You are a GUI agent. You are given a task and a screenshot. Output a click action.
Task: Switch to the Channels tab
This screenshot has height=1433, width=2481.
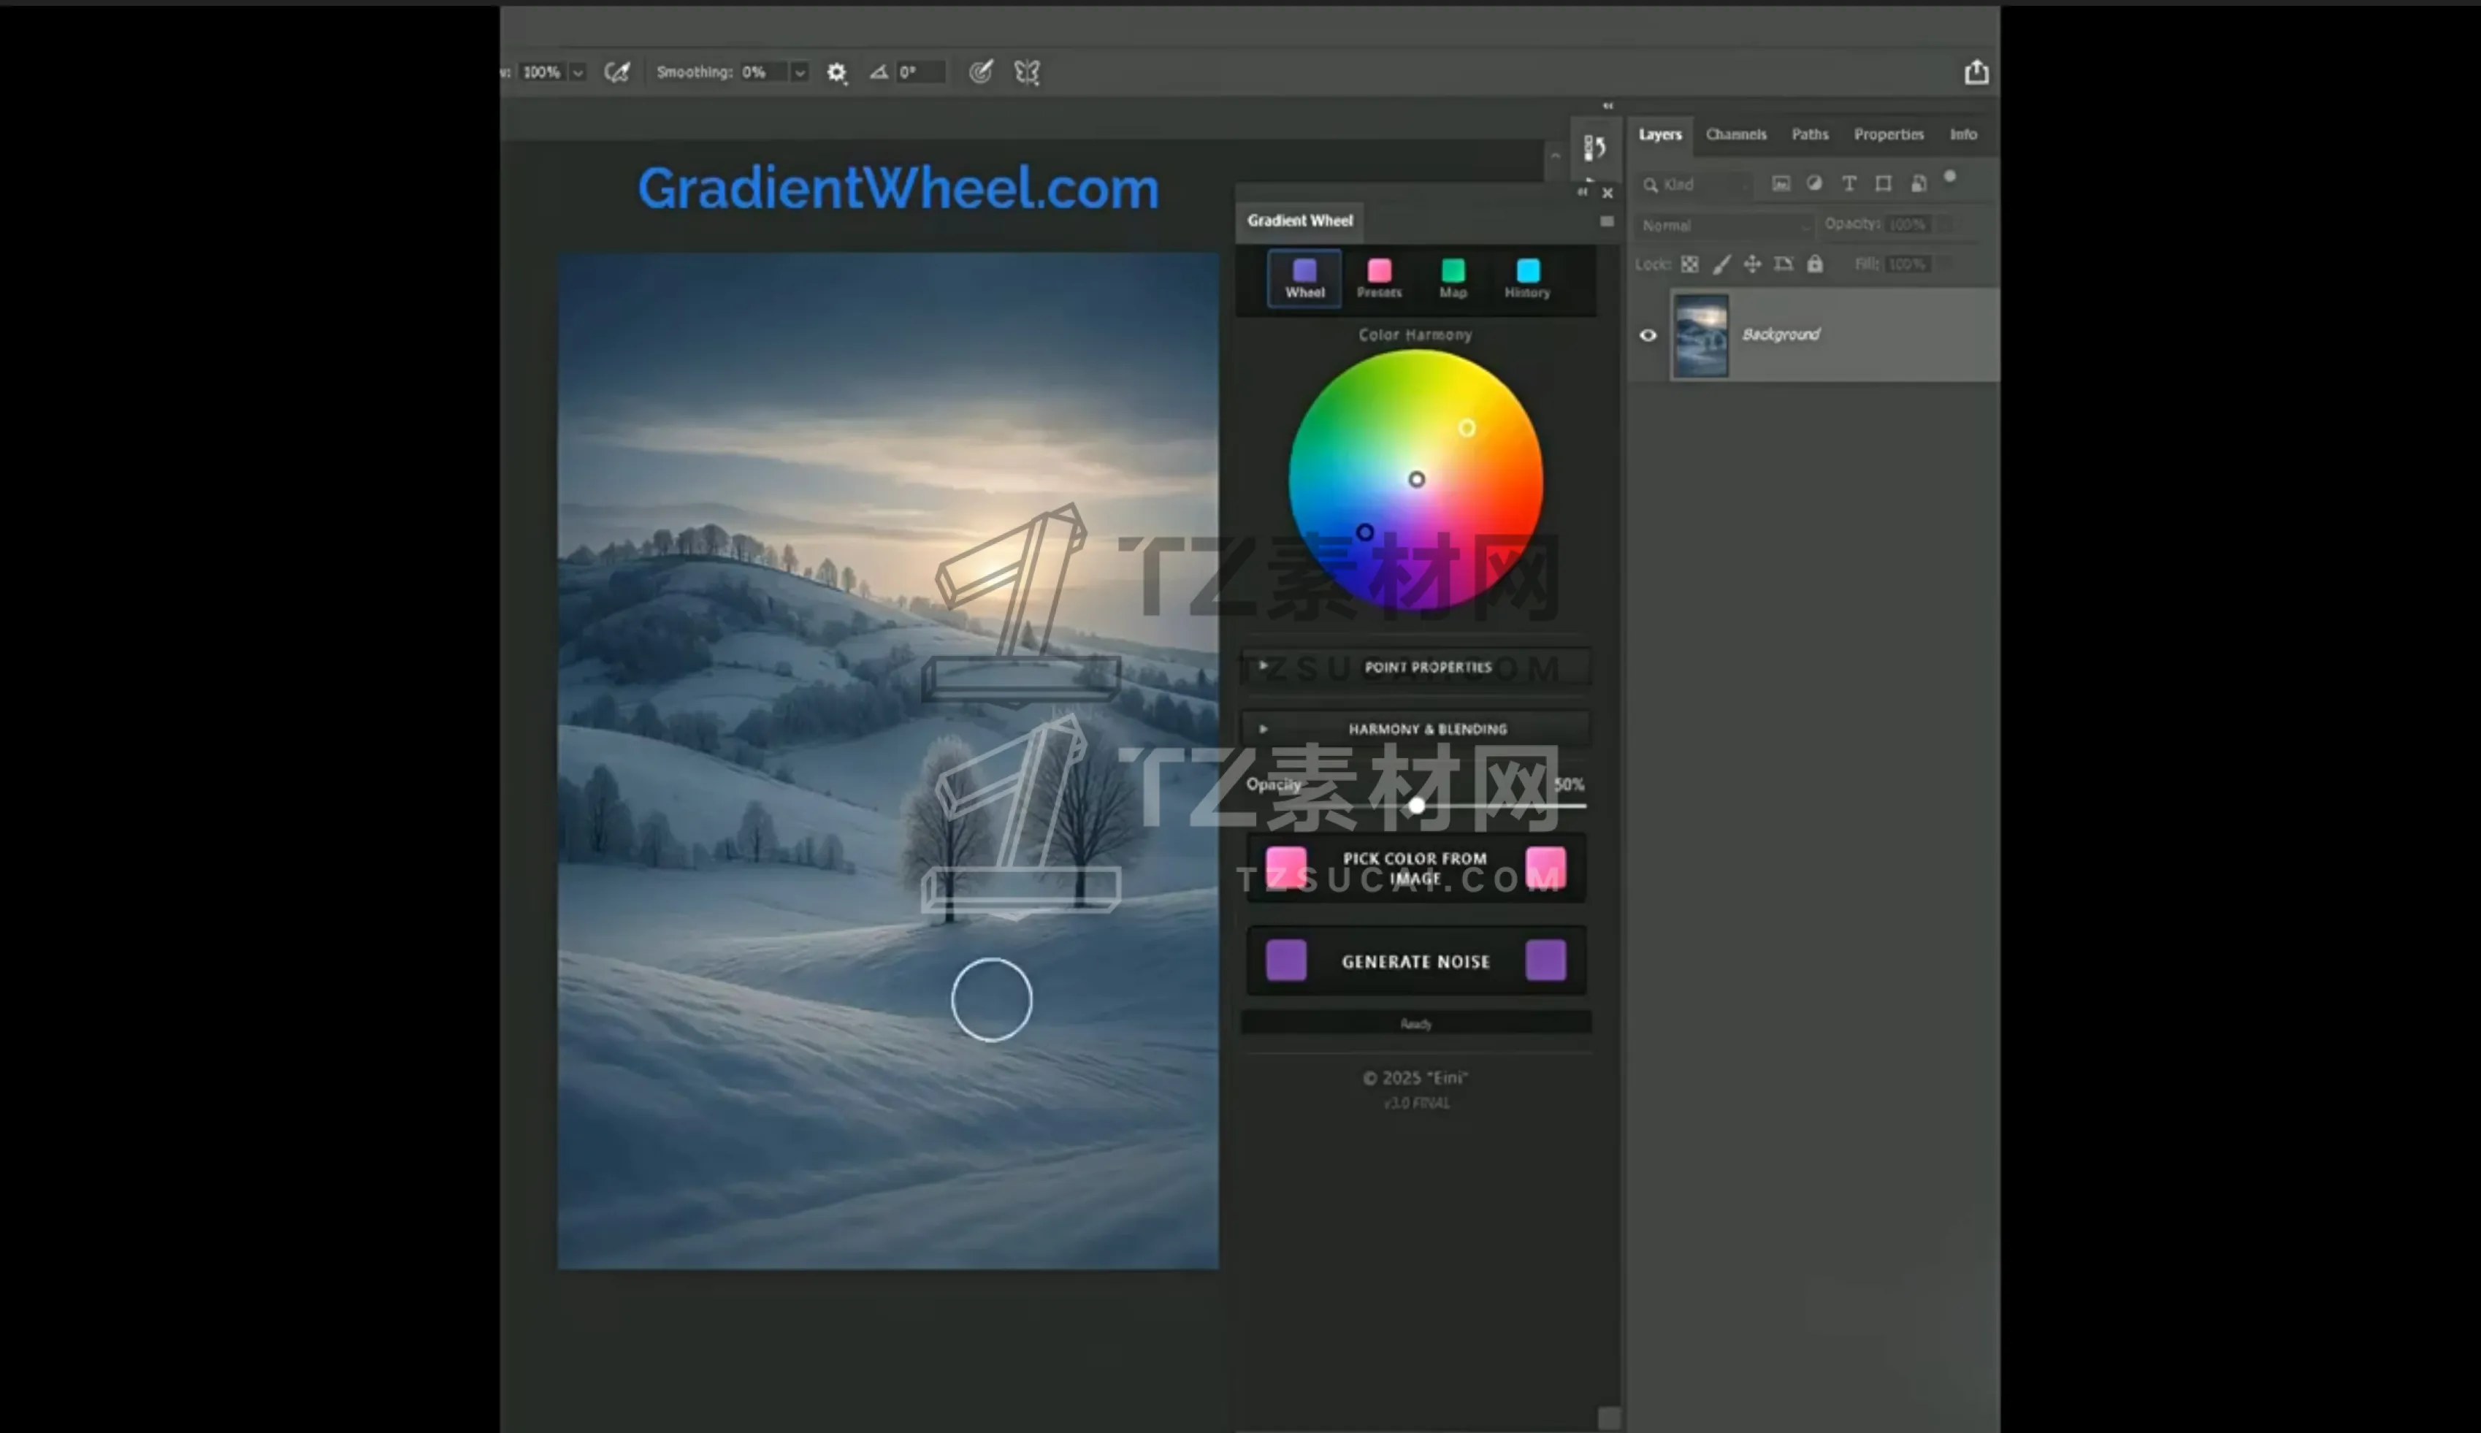pos(1735,135)
